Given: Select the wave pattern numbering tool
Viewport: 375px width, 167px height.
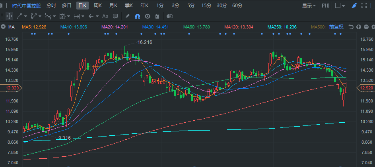Looking at the screenshot, I should (48, 16).
